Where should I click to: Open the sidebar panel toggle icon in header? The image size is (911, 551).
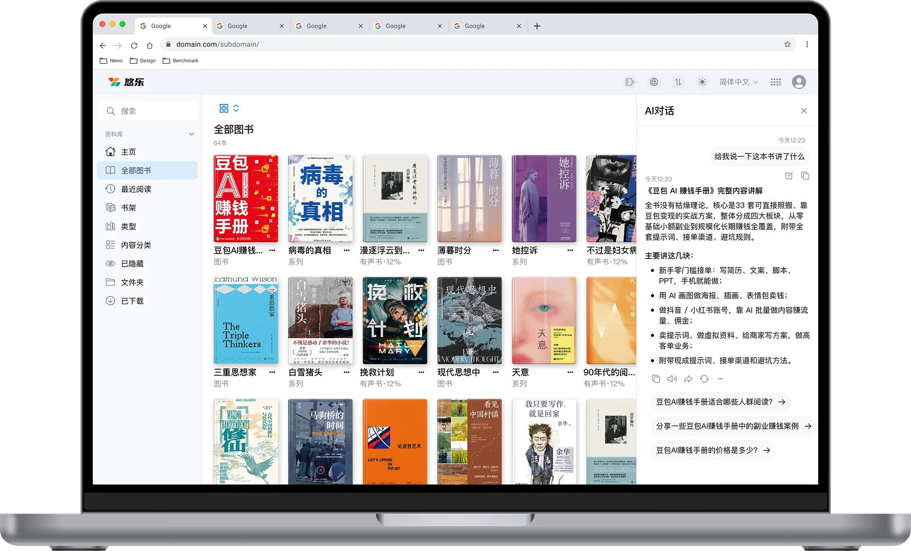[630, 82]
